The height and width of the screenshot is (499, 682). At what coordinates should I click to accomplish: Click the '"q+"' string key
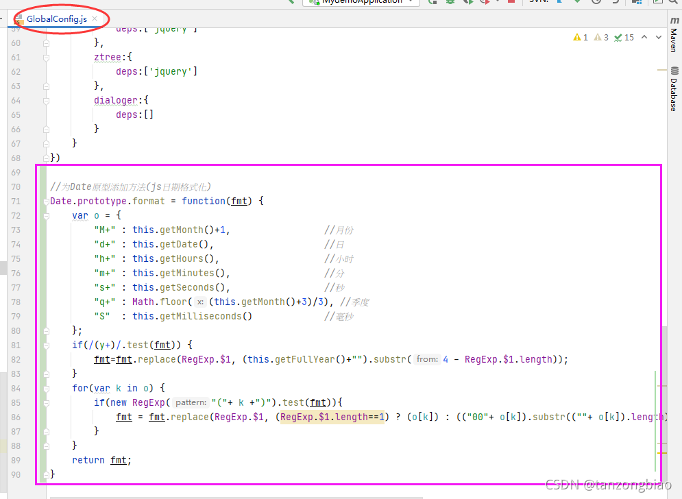point(105,302)
